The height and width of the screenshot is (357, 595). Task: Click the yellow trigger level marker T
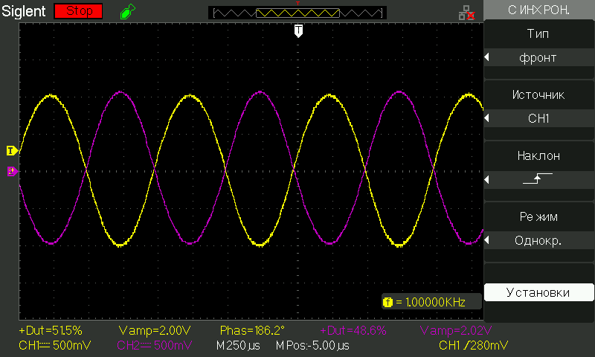coord(12,151)
